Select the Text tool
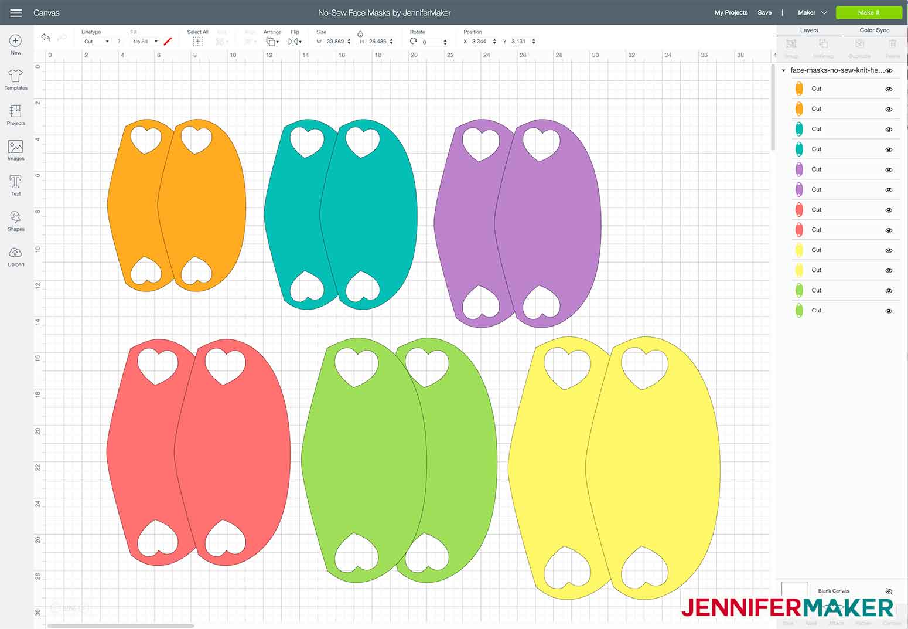Viewport: 908px width, 629px height. click(x=16, y=185)
